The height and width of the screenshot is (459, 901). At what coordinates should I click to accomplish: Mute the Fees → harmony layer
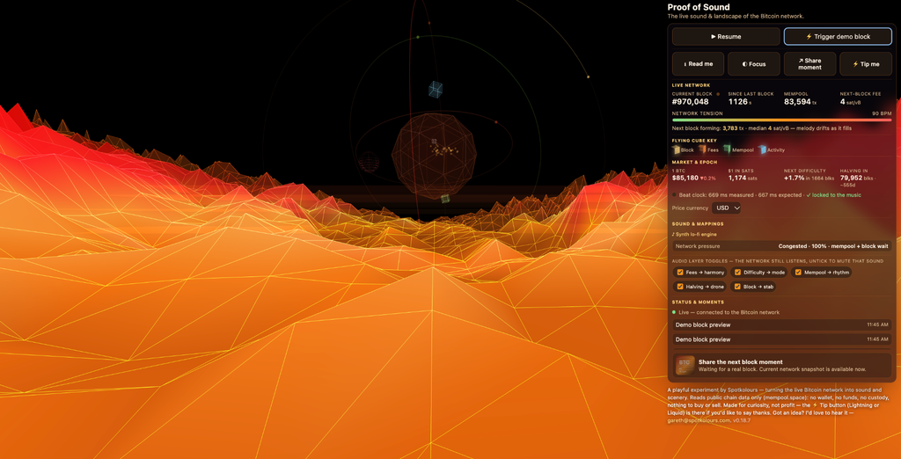680,273
